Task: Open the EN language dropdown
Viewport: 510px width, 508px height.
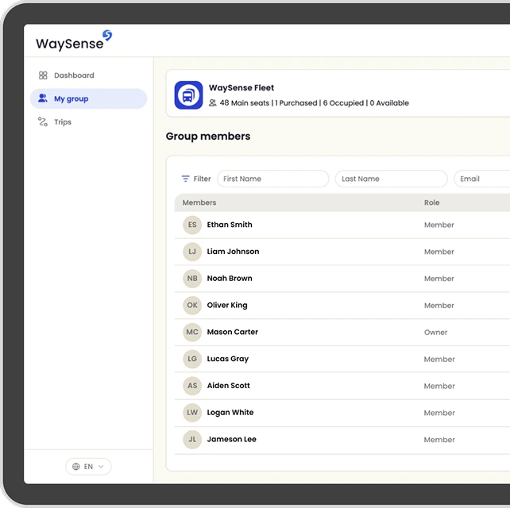Action: tap(88, 467)
